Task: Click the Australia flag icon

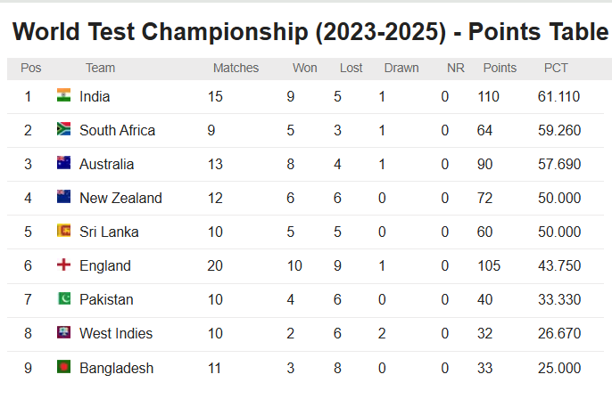Action: pos(63,163)
